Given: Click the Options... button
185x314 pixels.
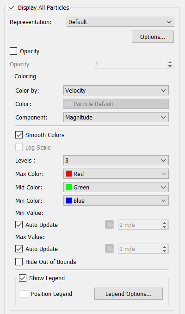Looking at the screenshot, I should [153, 37].
